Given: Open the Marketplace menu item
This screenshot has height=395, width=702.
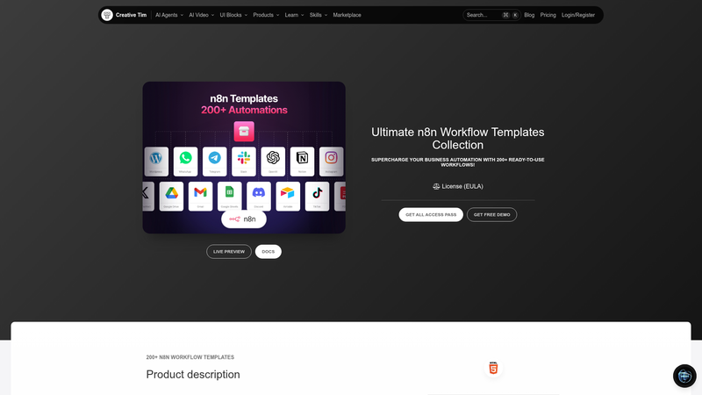Looking at the screenshot, I should pyautogui.click(x=347, y=15).
